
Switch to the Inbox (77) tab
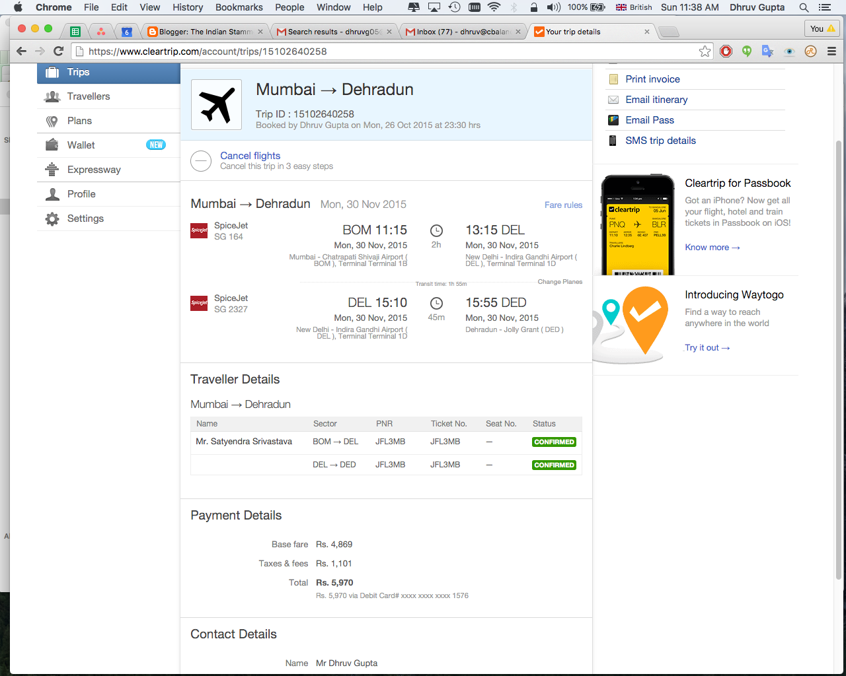463,32
